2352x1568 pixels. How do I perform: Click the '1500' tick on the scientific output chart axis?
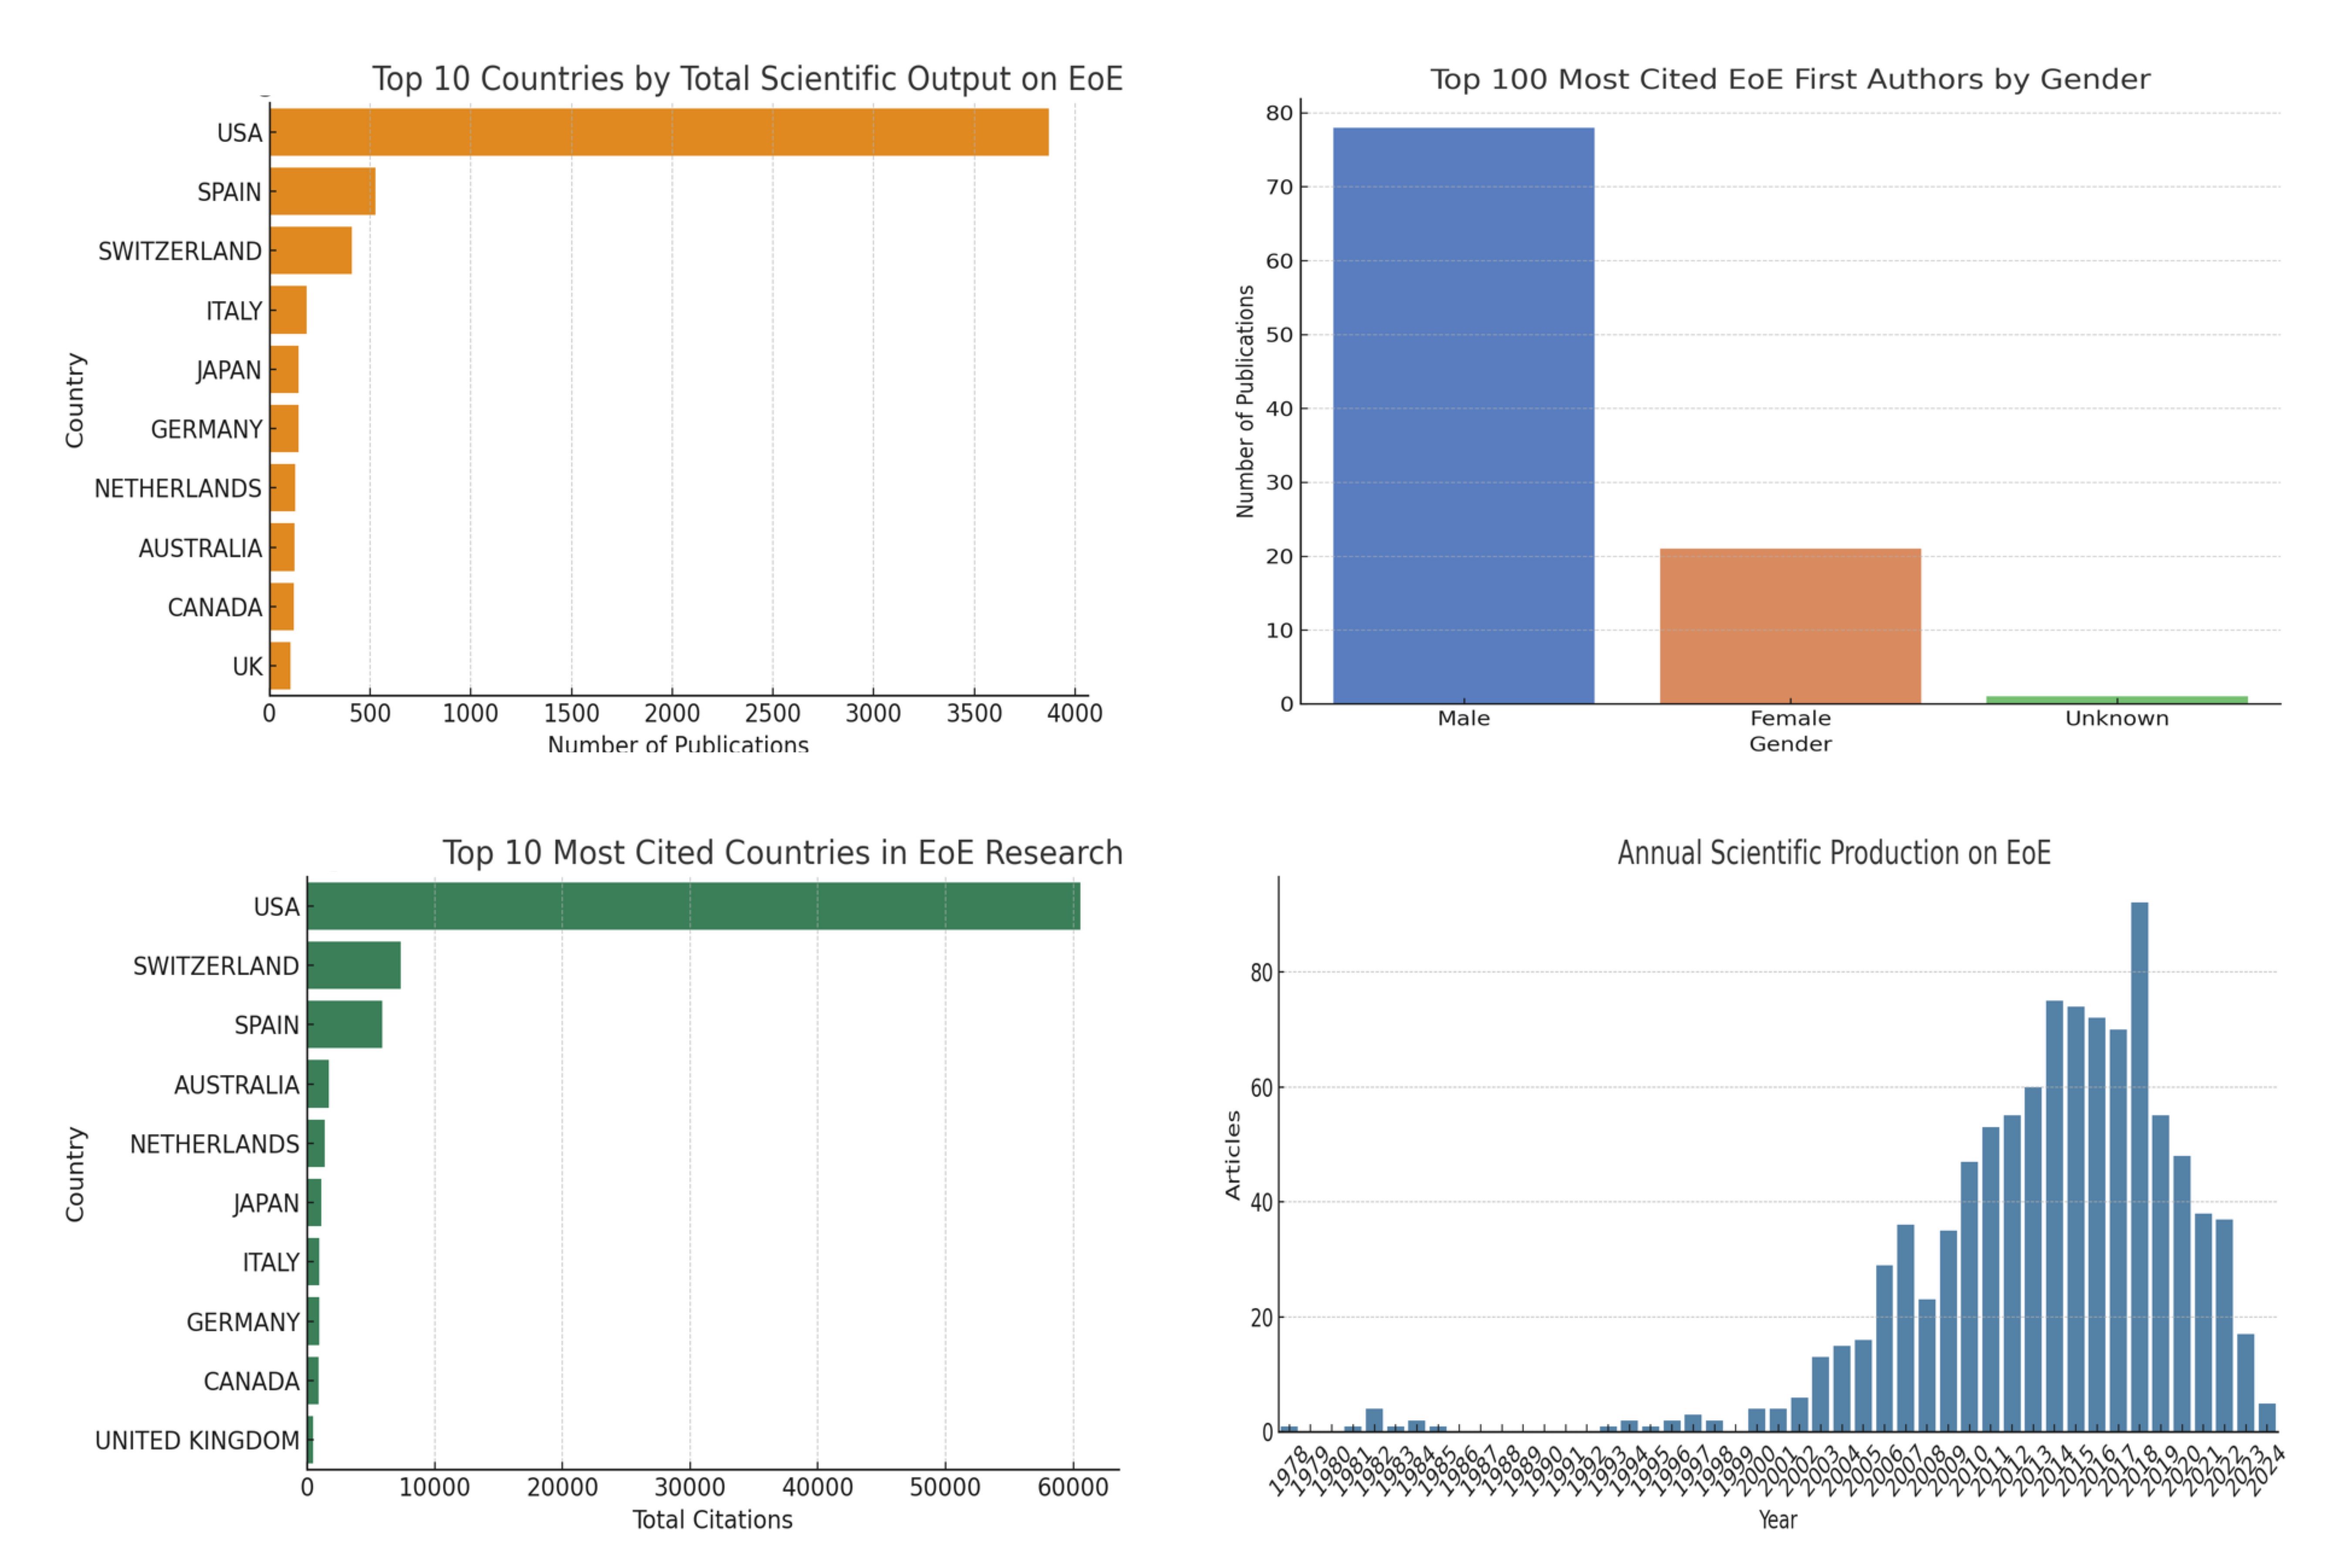click(x=571, y=713)
